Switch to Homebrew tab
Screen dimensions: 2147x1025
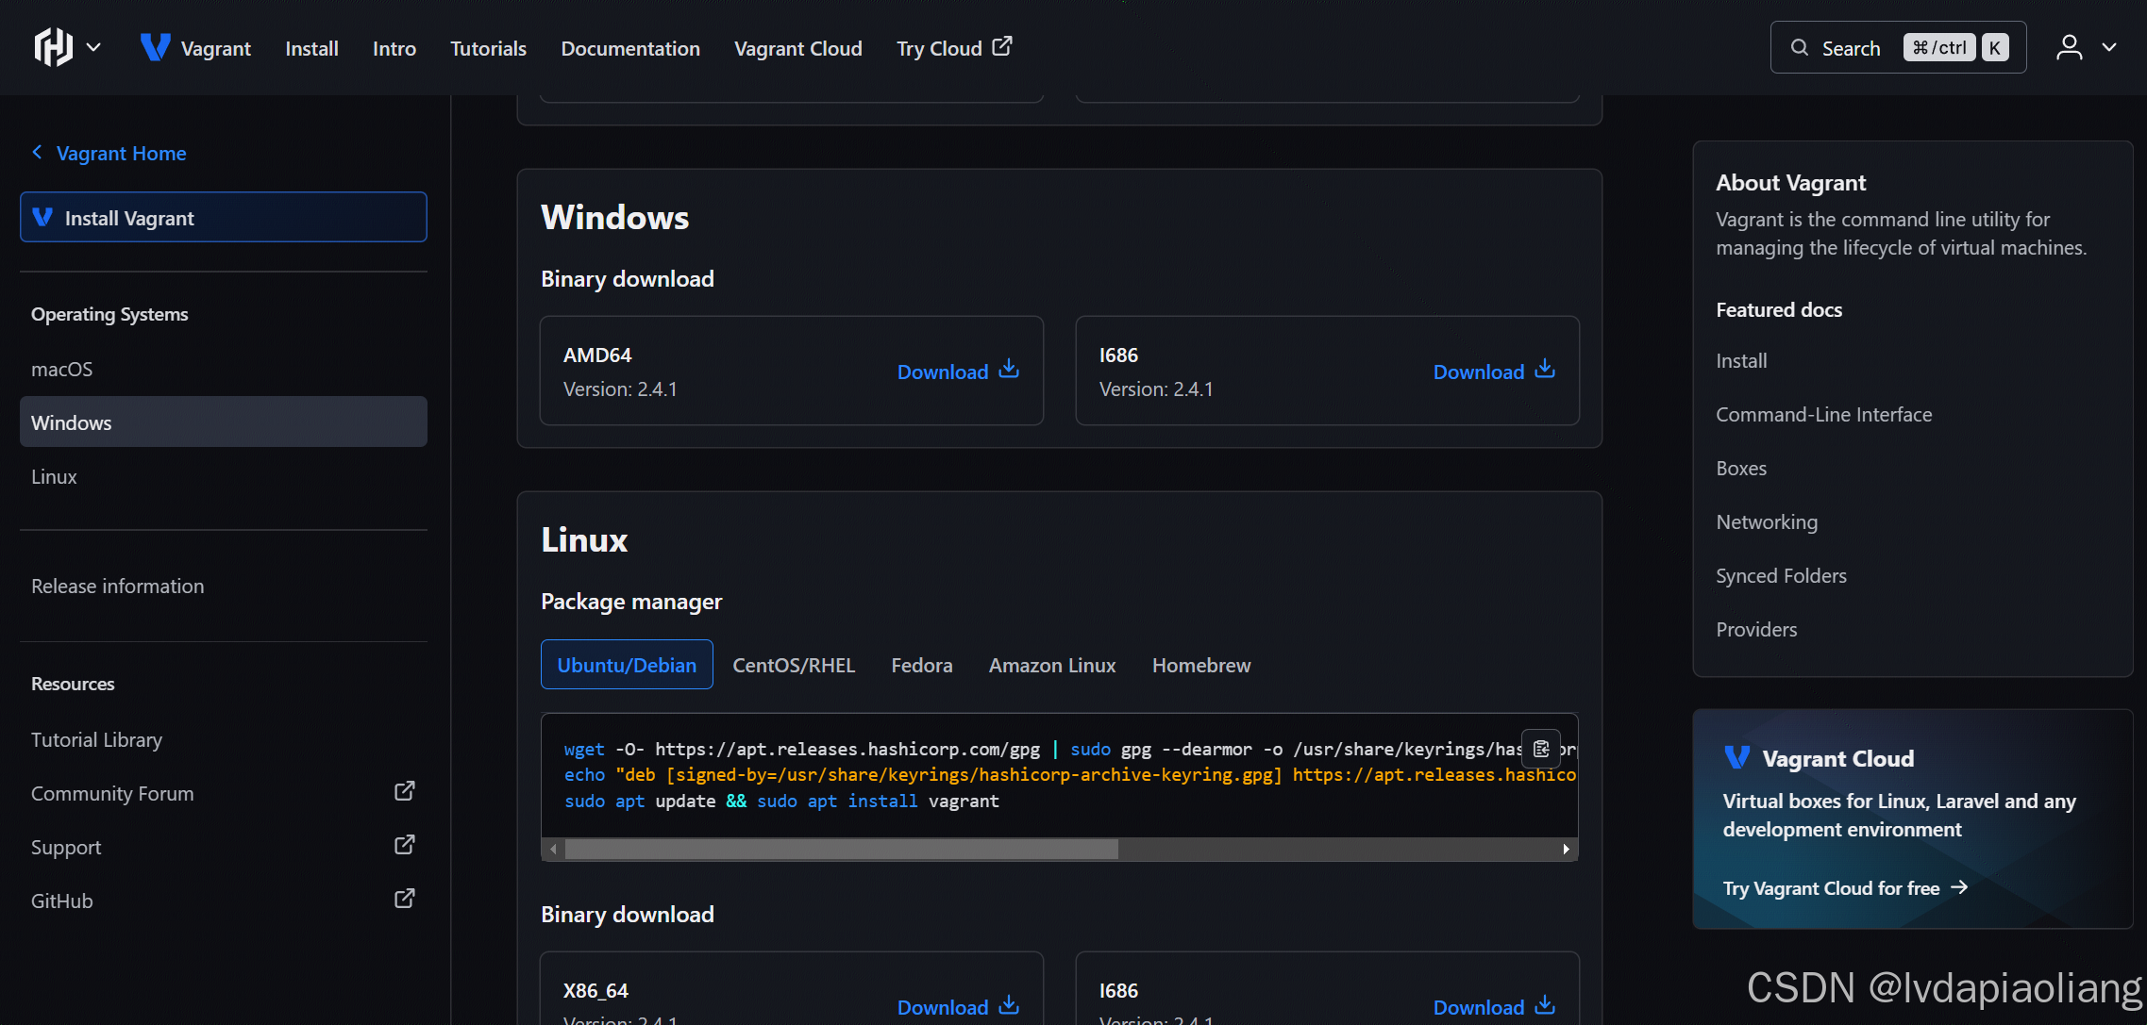point(1201,665)
